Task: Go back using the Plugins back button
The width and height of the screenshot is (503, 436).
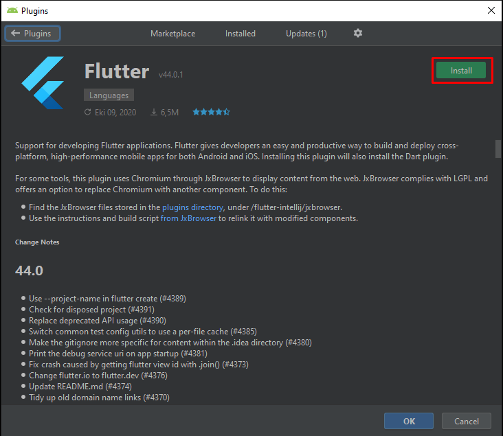Action: (33, 33)
